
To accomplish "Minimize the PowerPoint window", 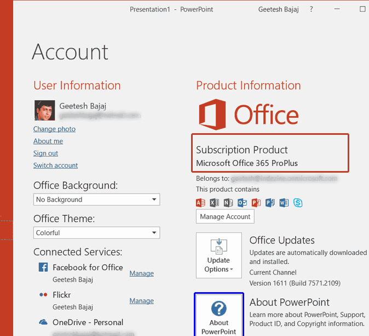I will point(337,9).
